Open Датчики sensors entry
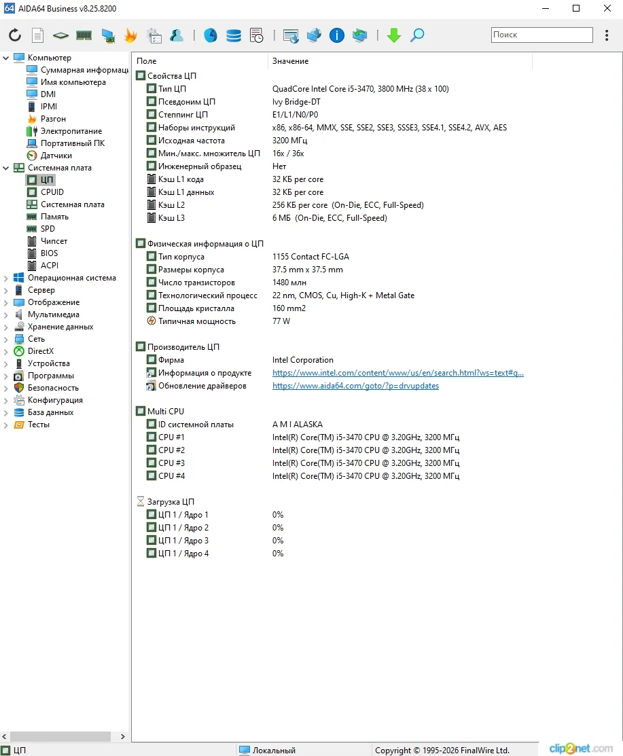Viewport: 623px width, 756px height. point(50,156)
